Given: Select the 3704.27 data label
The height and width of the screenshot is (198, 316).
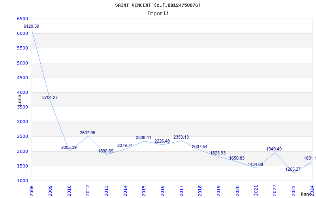Looking at the screenshot, I should (50, 97).
